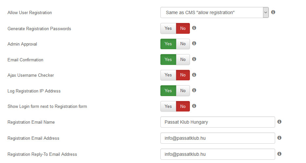Click the Registration Reply-To Email Address field
This screenshot has width=306, height=163.
coord(217,154)
